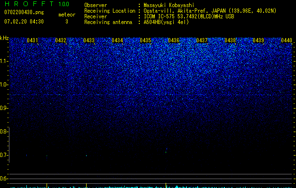Select the file name 0702200430.png
Screen dimensions: 296x188
pyautogui.click(x=24, y=13)
